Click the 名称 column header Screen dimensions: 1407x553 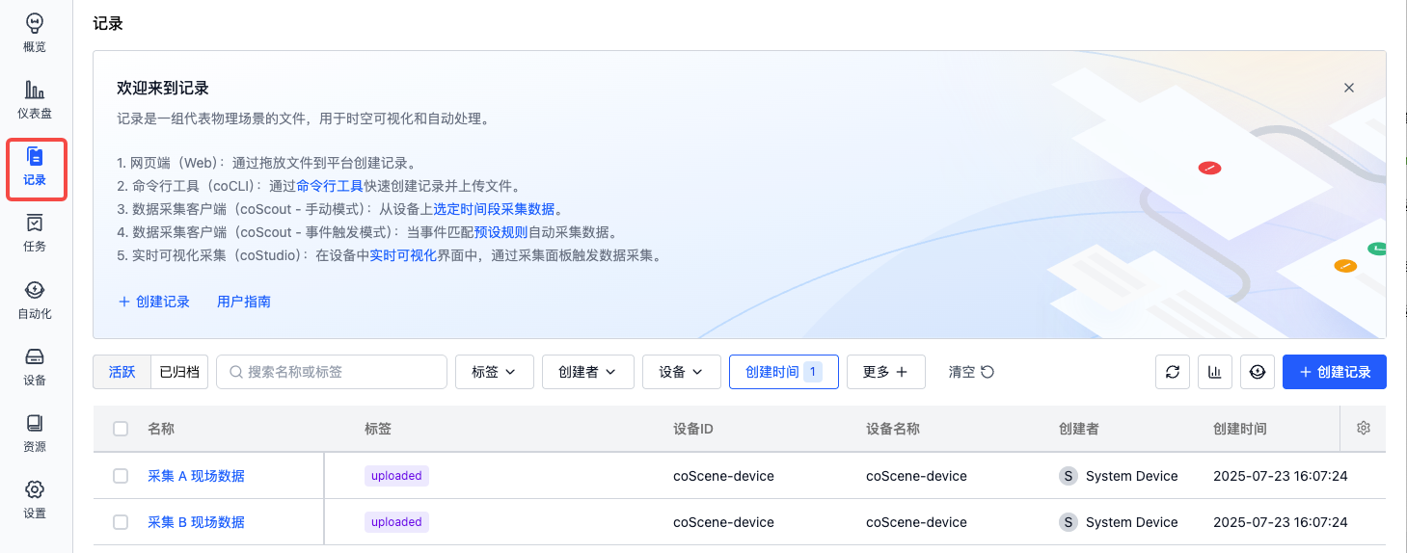161,429
